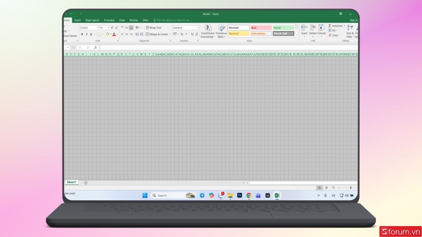Open the Data tab
Image resolution: width=422 pixels, height=237 pixels.
pyautogui.click(x=122, y=20)
